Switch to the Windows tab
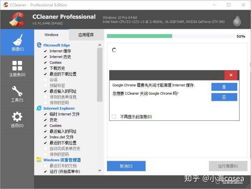Viewport: 251px width, 189px height. click(51, 35)
